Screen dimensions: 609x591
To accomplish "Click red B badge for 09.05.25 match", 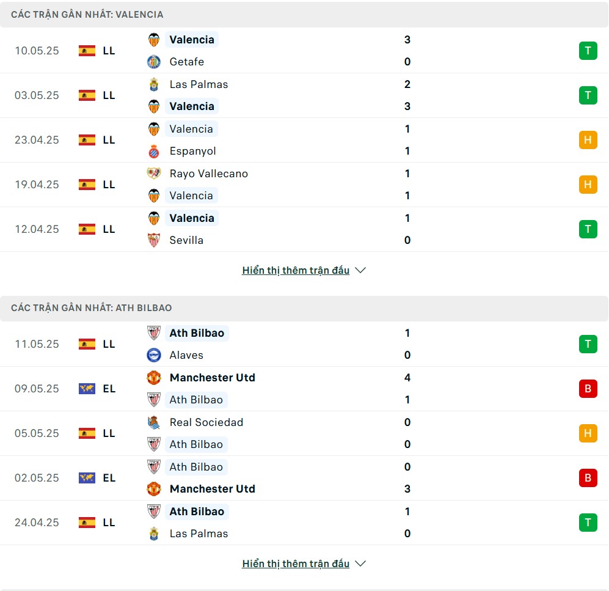I will [588, 389].
